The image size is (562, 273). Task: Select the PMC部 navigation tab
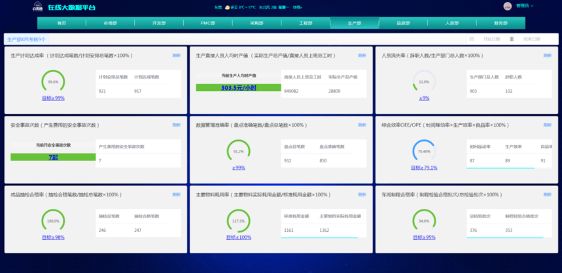(208, 23)
